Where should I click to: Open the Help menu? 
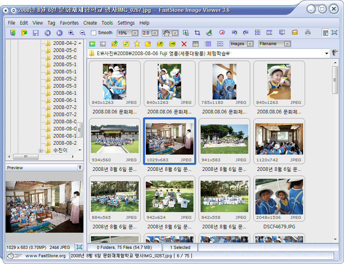coord(144,23)
